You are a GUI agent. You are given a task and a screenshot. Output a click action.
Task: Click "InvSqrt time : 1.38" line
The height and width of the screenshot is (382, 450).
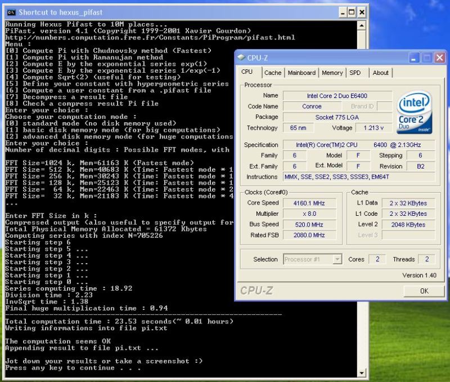point(47,301)
